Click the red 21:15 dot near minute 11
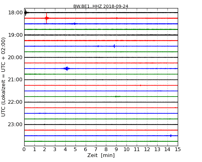This screenshot has height=162, width=202. (140, 85)
